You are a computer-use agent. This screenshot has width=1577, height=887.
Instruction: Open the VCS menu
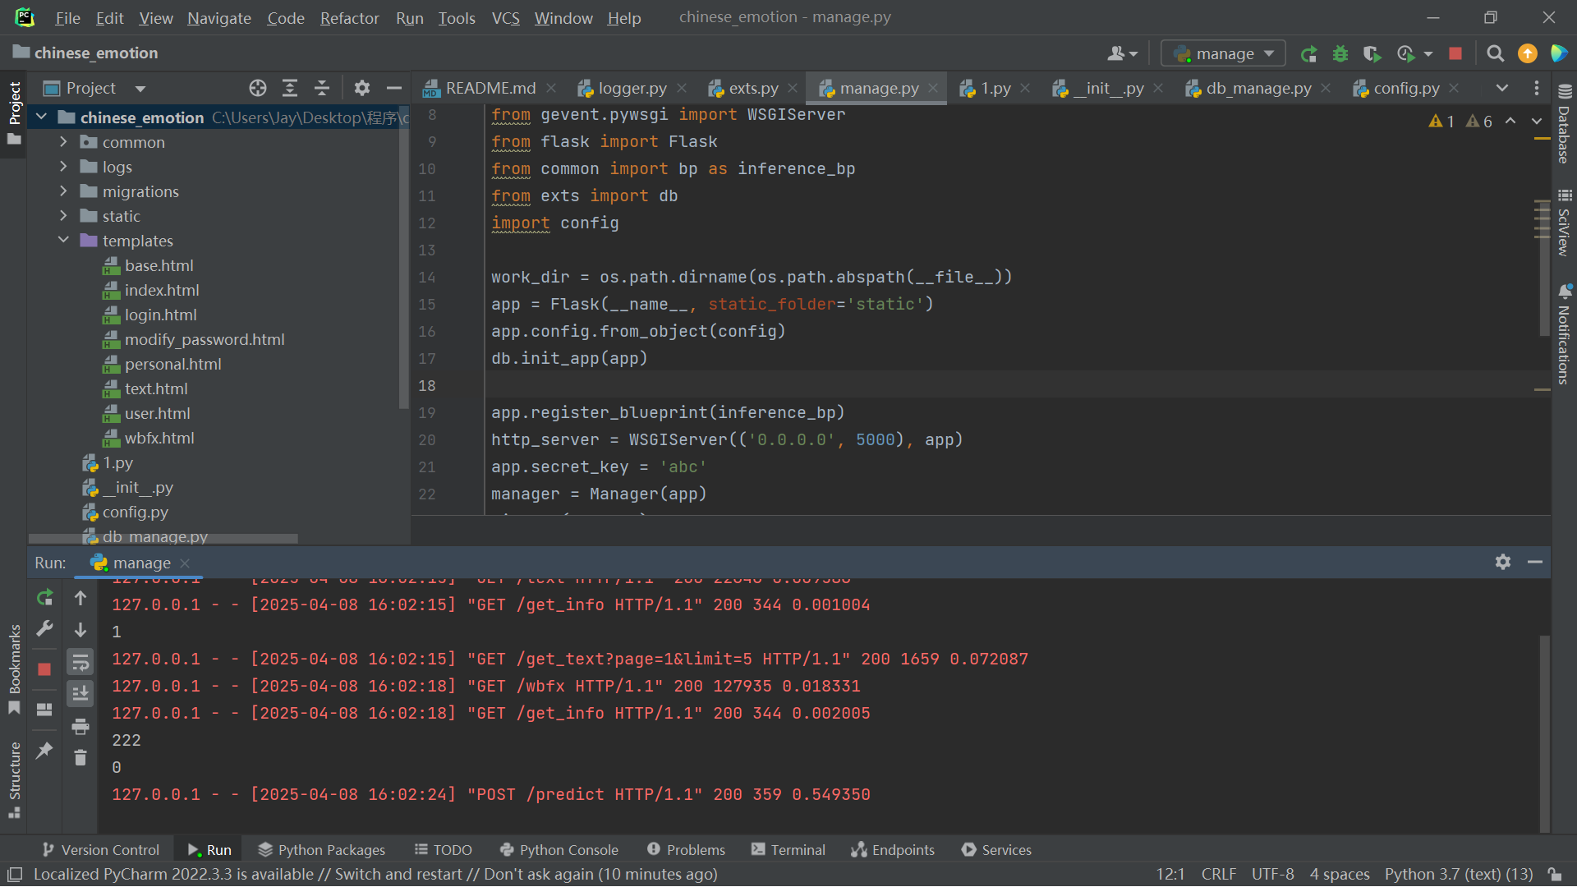point(505,18)
